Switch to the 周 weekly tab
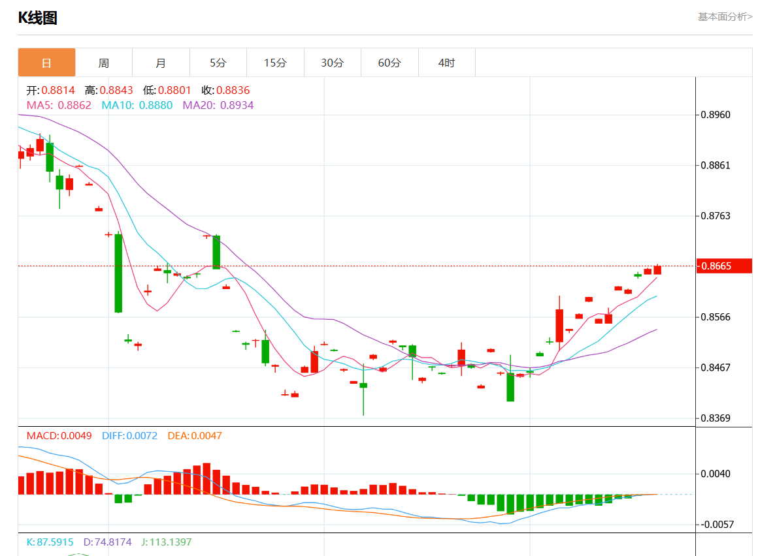Image resolution: width=773 pixels, height=556 pixels. click(x=104, y=63)
